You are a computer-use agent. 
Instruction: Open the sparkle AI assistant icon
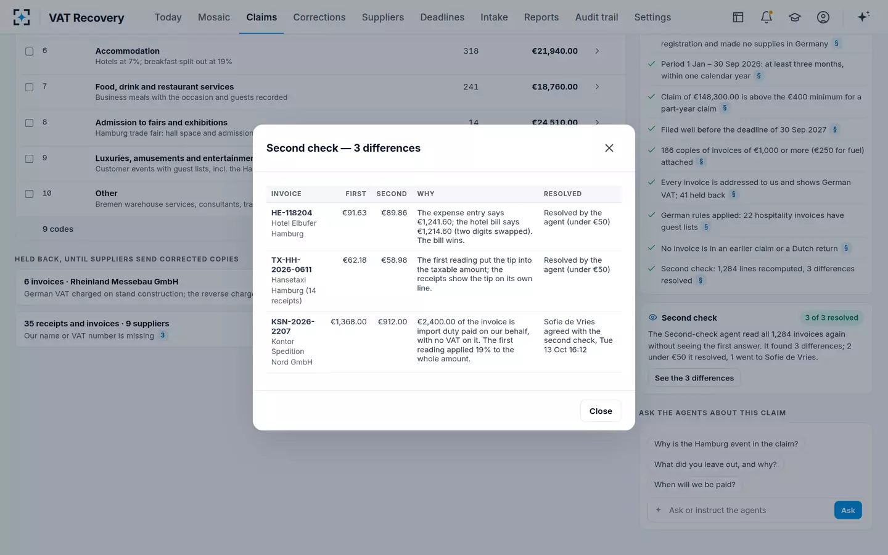[863, 17]
